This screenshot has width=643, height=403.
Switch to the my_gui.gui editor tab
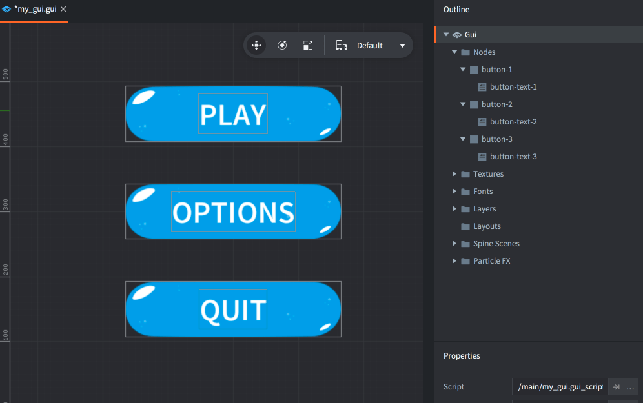[36, 10]
